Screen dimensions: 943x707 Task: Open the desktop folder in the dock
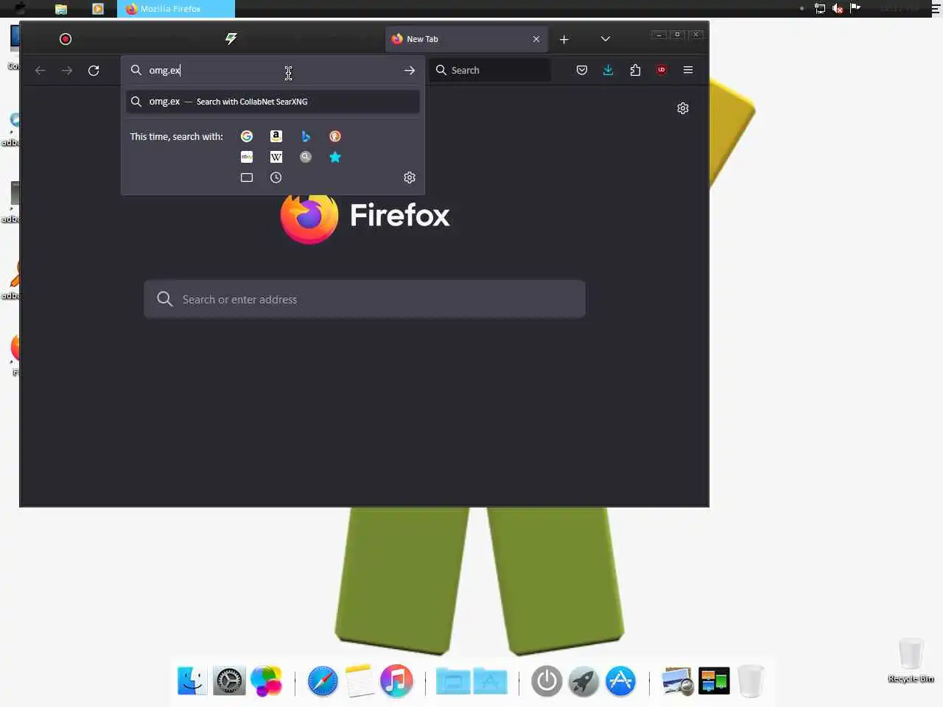click(x=453, y=681)
